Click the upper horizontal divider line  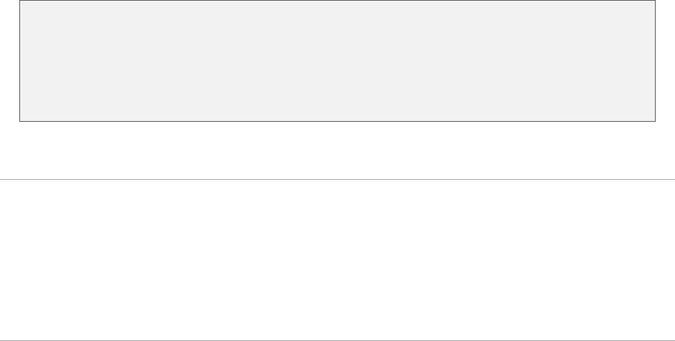click(x=337, y=179)
